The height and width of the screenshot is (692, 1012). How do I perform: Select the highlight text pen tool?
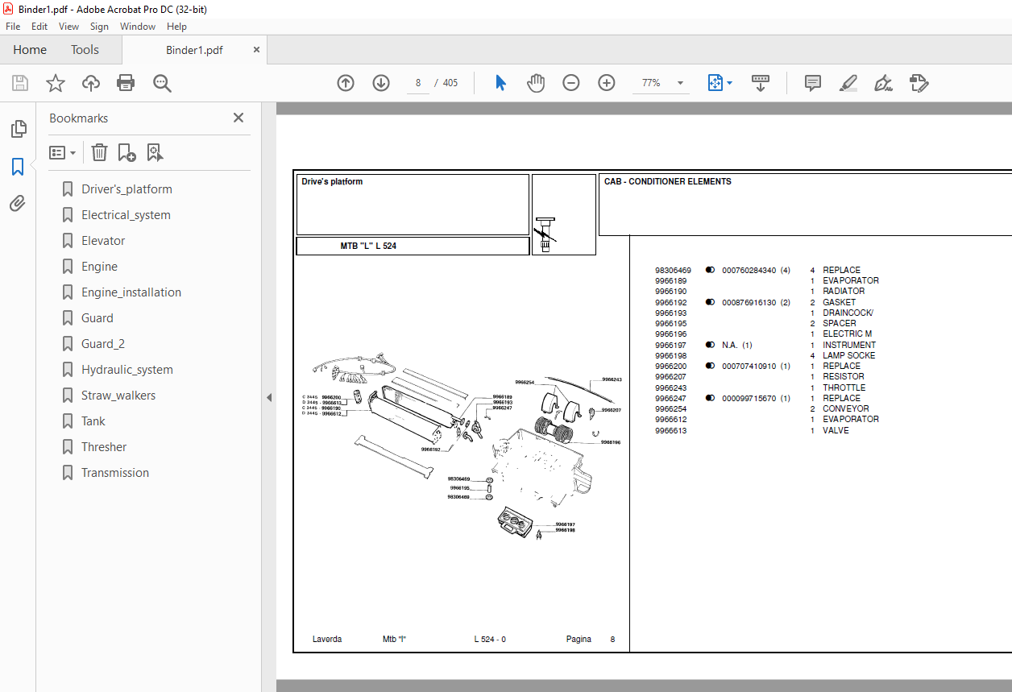pyautogui.click(x=848, y=83)
